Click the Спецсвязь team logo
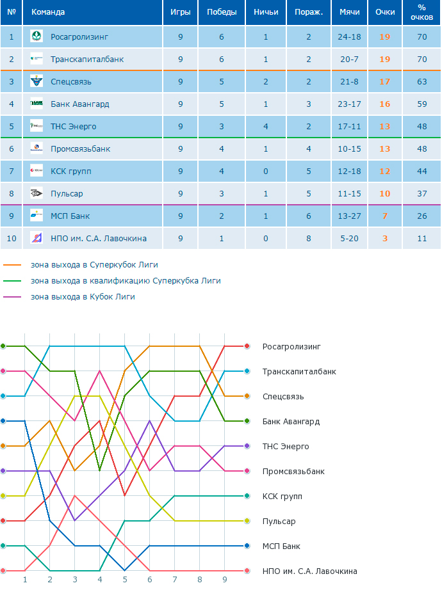The image size is (442, 590). coord(37,81)
